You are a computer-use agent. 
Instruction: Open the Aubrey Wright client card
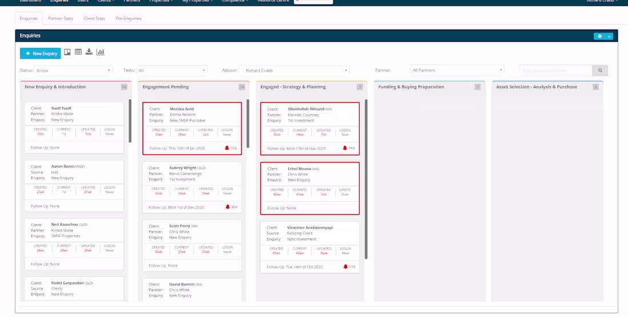coord(192,187)
